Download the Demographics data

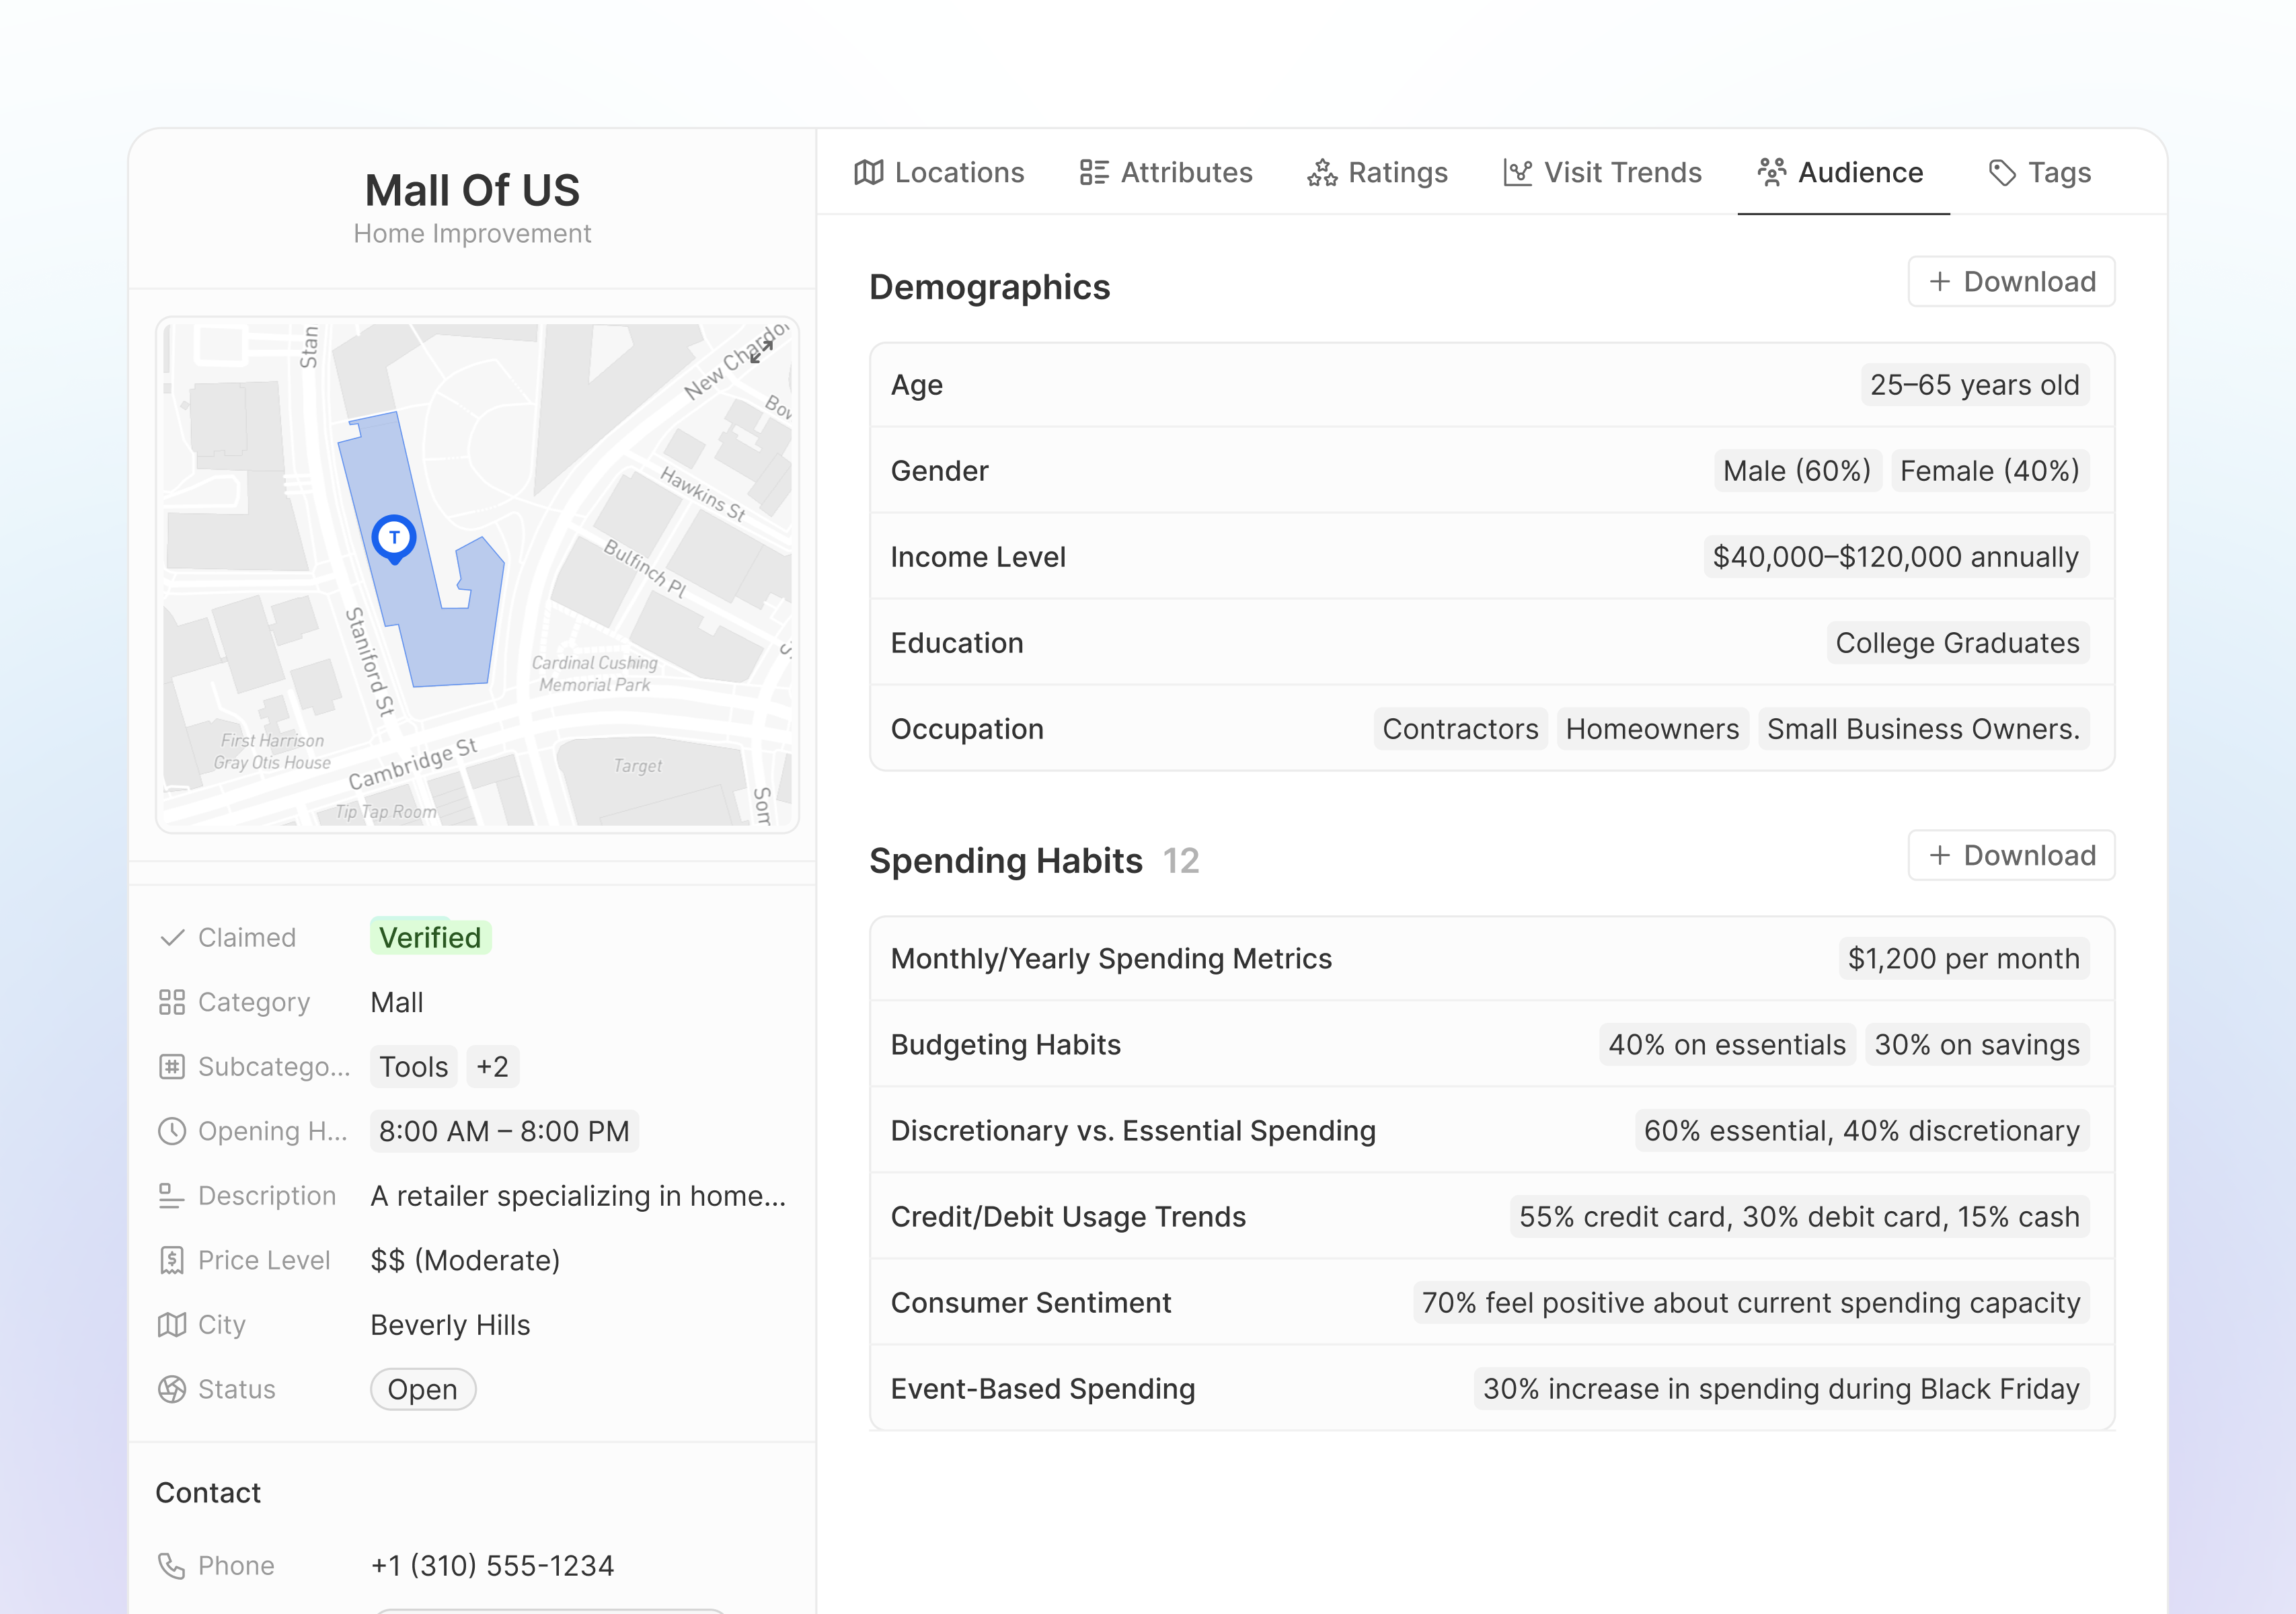click(2011, 282)
